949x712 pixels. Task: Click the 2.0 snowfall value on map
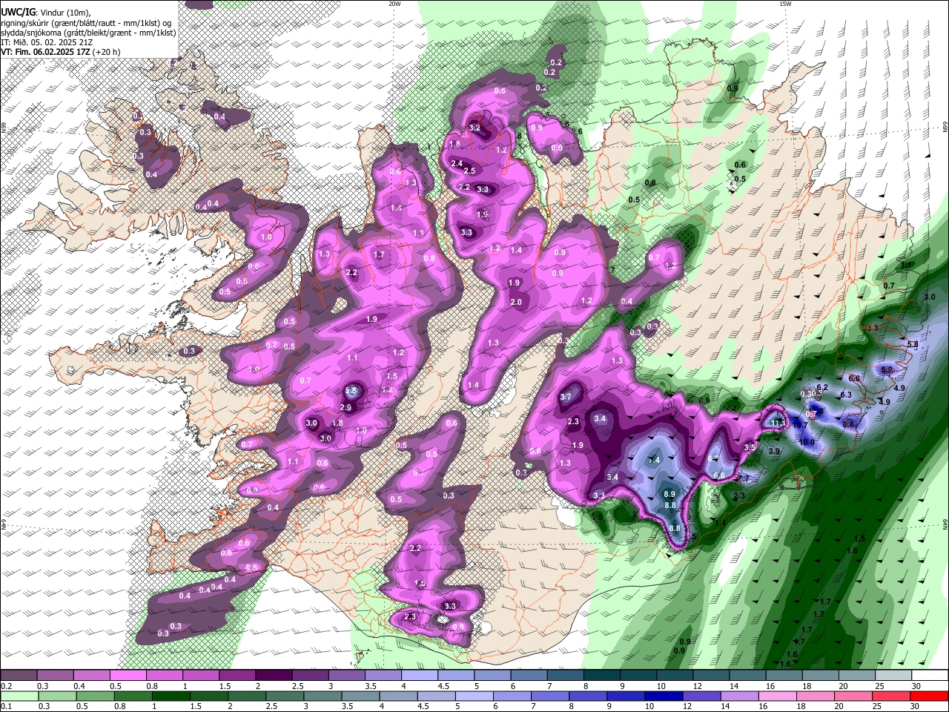click(516, 302)
